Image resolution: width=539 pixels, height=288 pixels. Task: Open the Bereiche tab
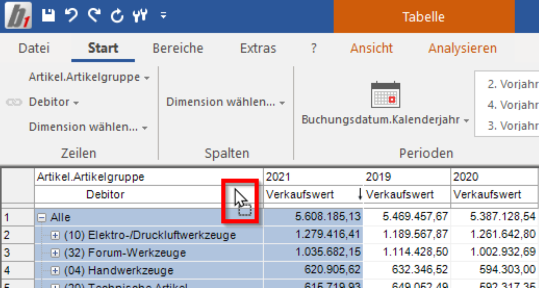tap(178, 48)
